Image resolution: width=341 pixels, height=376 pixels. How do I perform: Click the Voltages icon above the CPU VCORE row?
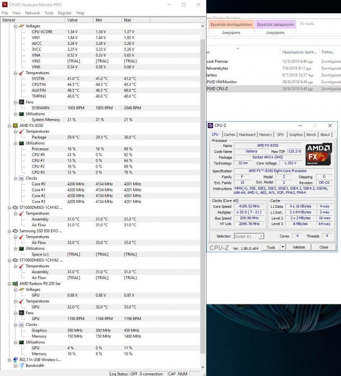(21, 26)
